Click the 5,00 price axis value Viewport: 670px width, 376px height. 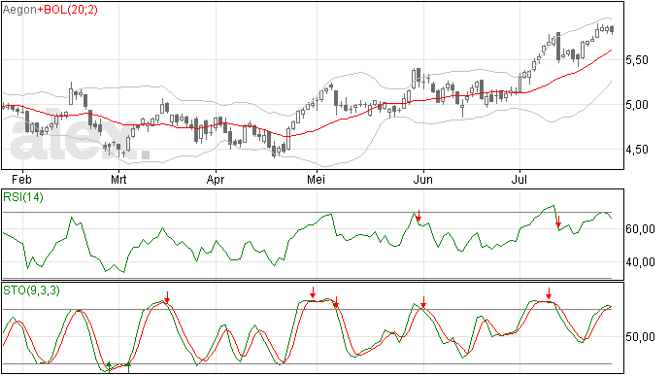(x=637, y=105)
